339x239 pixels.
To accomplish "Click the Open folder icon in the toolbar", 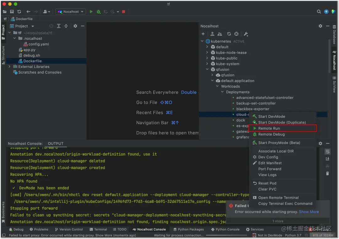I will pos(4,12).
